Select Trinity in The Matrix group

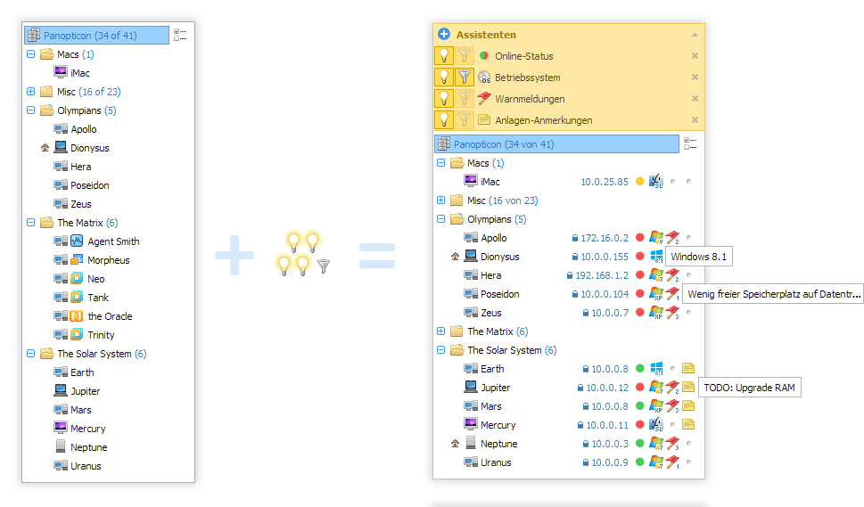click(x=101, y=335)
